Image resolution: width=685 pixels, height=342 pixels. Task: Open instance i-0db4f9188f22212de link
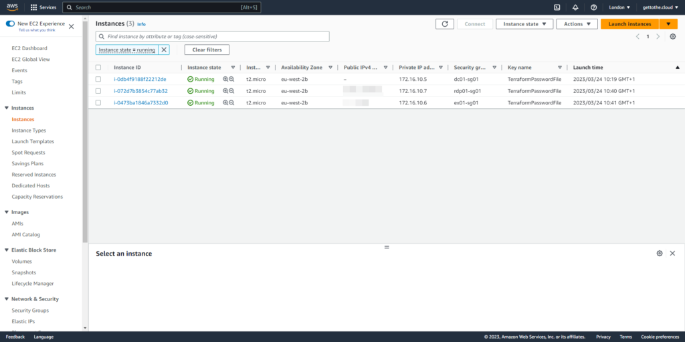[140, 79]
